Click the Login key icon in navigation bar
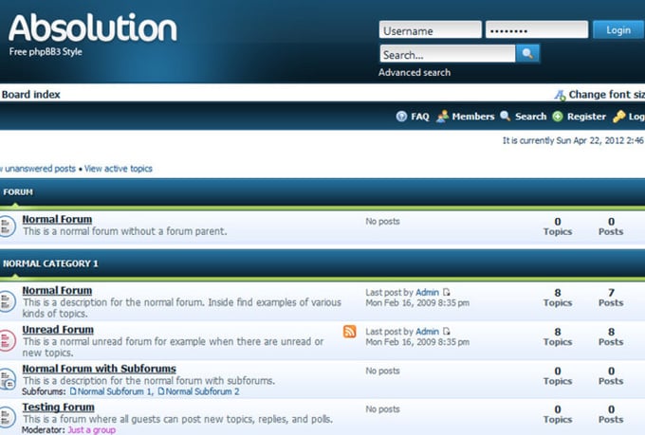The height and width of the screenshot is (435, 645). click(618, 117)
